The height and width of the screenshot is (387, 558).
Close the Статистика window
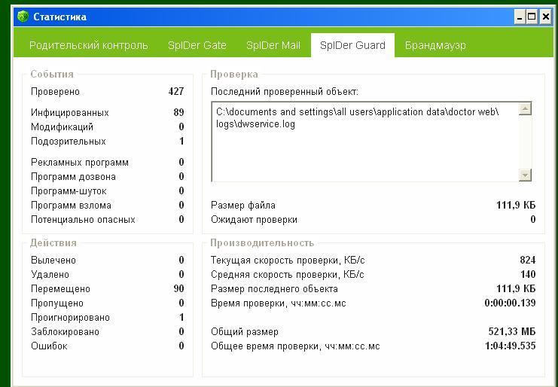545,17
